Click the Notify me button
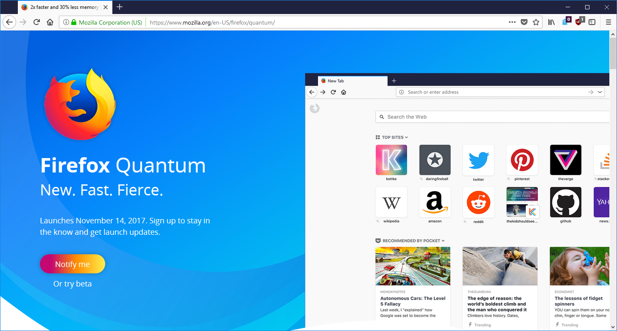Screen dimensions: 617x331 click(73, 264)
